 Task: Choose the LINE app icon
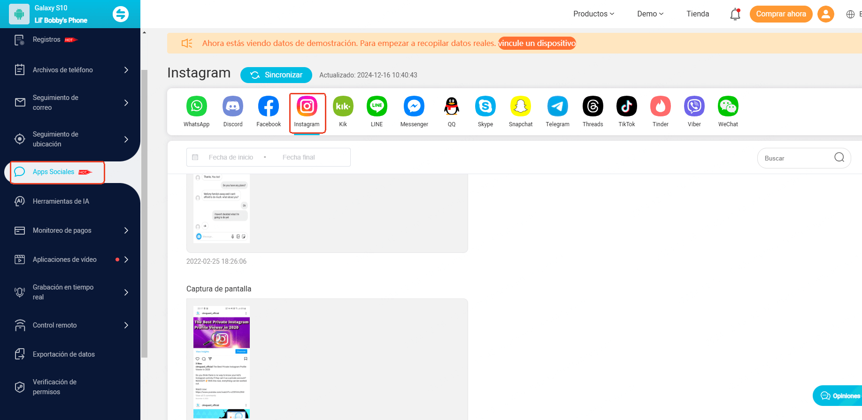click(x=377, y=107)
